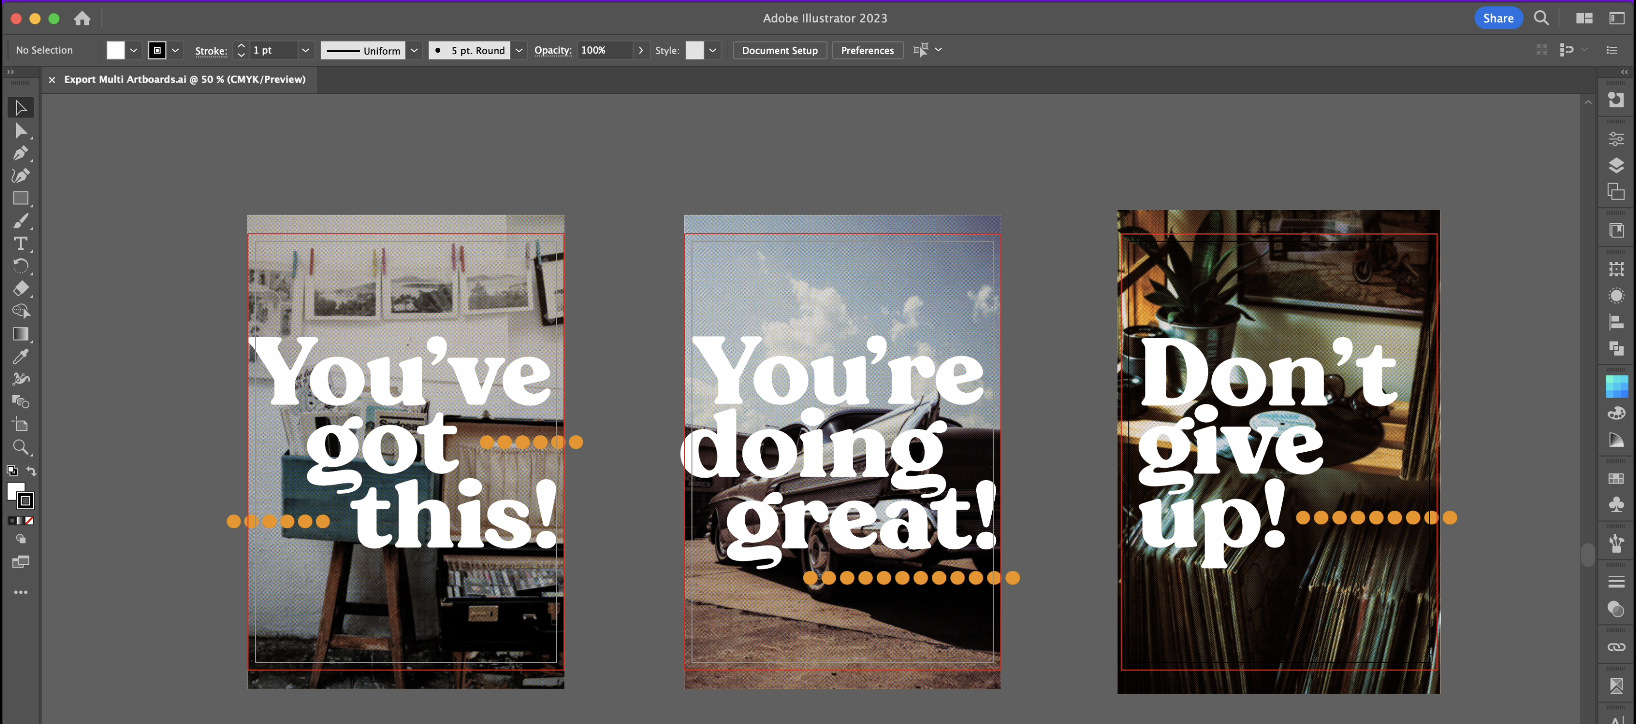Set the fill to None
The width and height of the screenshot is (1636, 724).
(29, 521)
